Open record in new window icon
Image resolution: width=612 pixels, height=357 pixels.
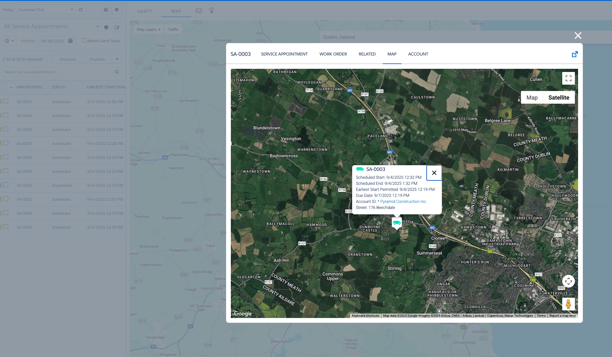(575, 54)
